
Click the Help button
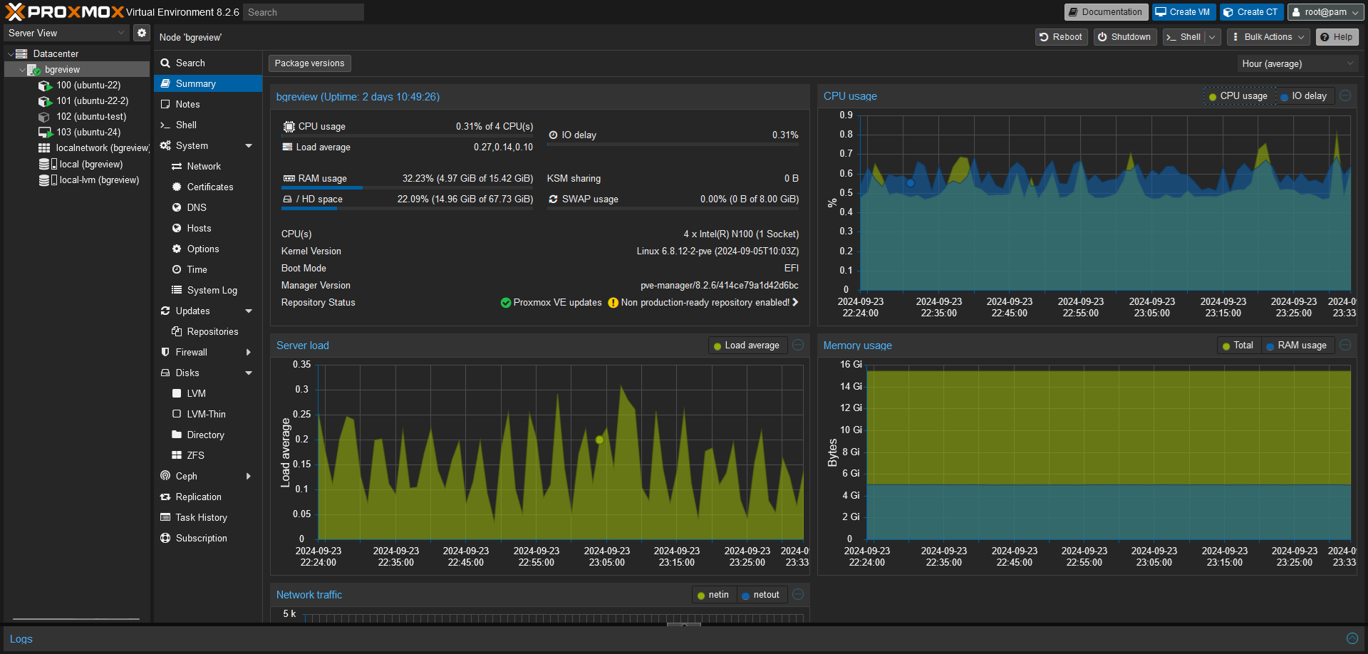1337,37
